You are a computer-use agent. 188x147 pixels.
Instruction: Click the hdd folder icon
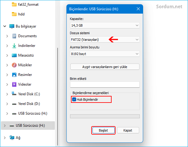tap(14, 14)
